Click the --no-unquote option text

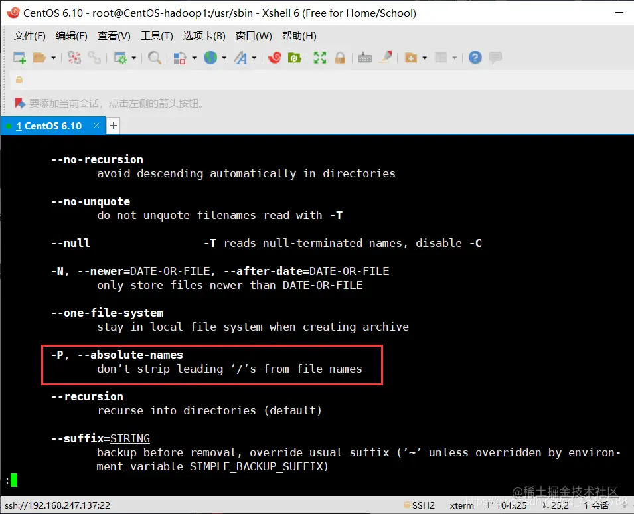[x=90, y=201]
